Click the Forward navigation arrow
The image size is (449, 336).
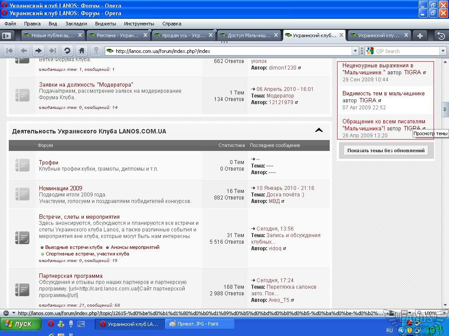point(38,51)
